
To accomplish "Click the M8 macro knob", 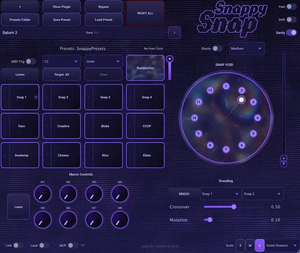I will pos(120,220).
